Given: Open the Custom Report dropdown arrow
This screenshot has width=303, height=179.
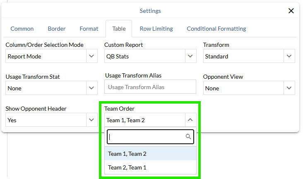Looking at the screenshot, I should [190, 56].
